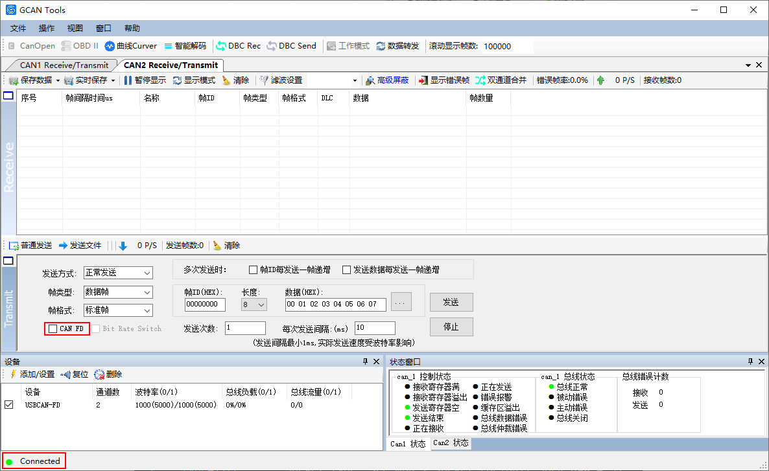Viewport: 769px width, 471px height.
Task: Click 显示错误帧 icon
Action: click(423, 80)
